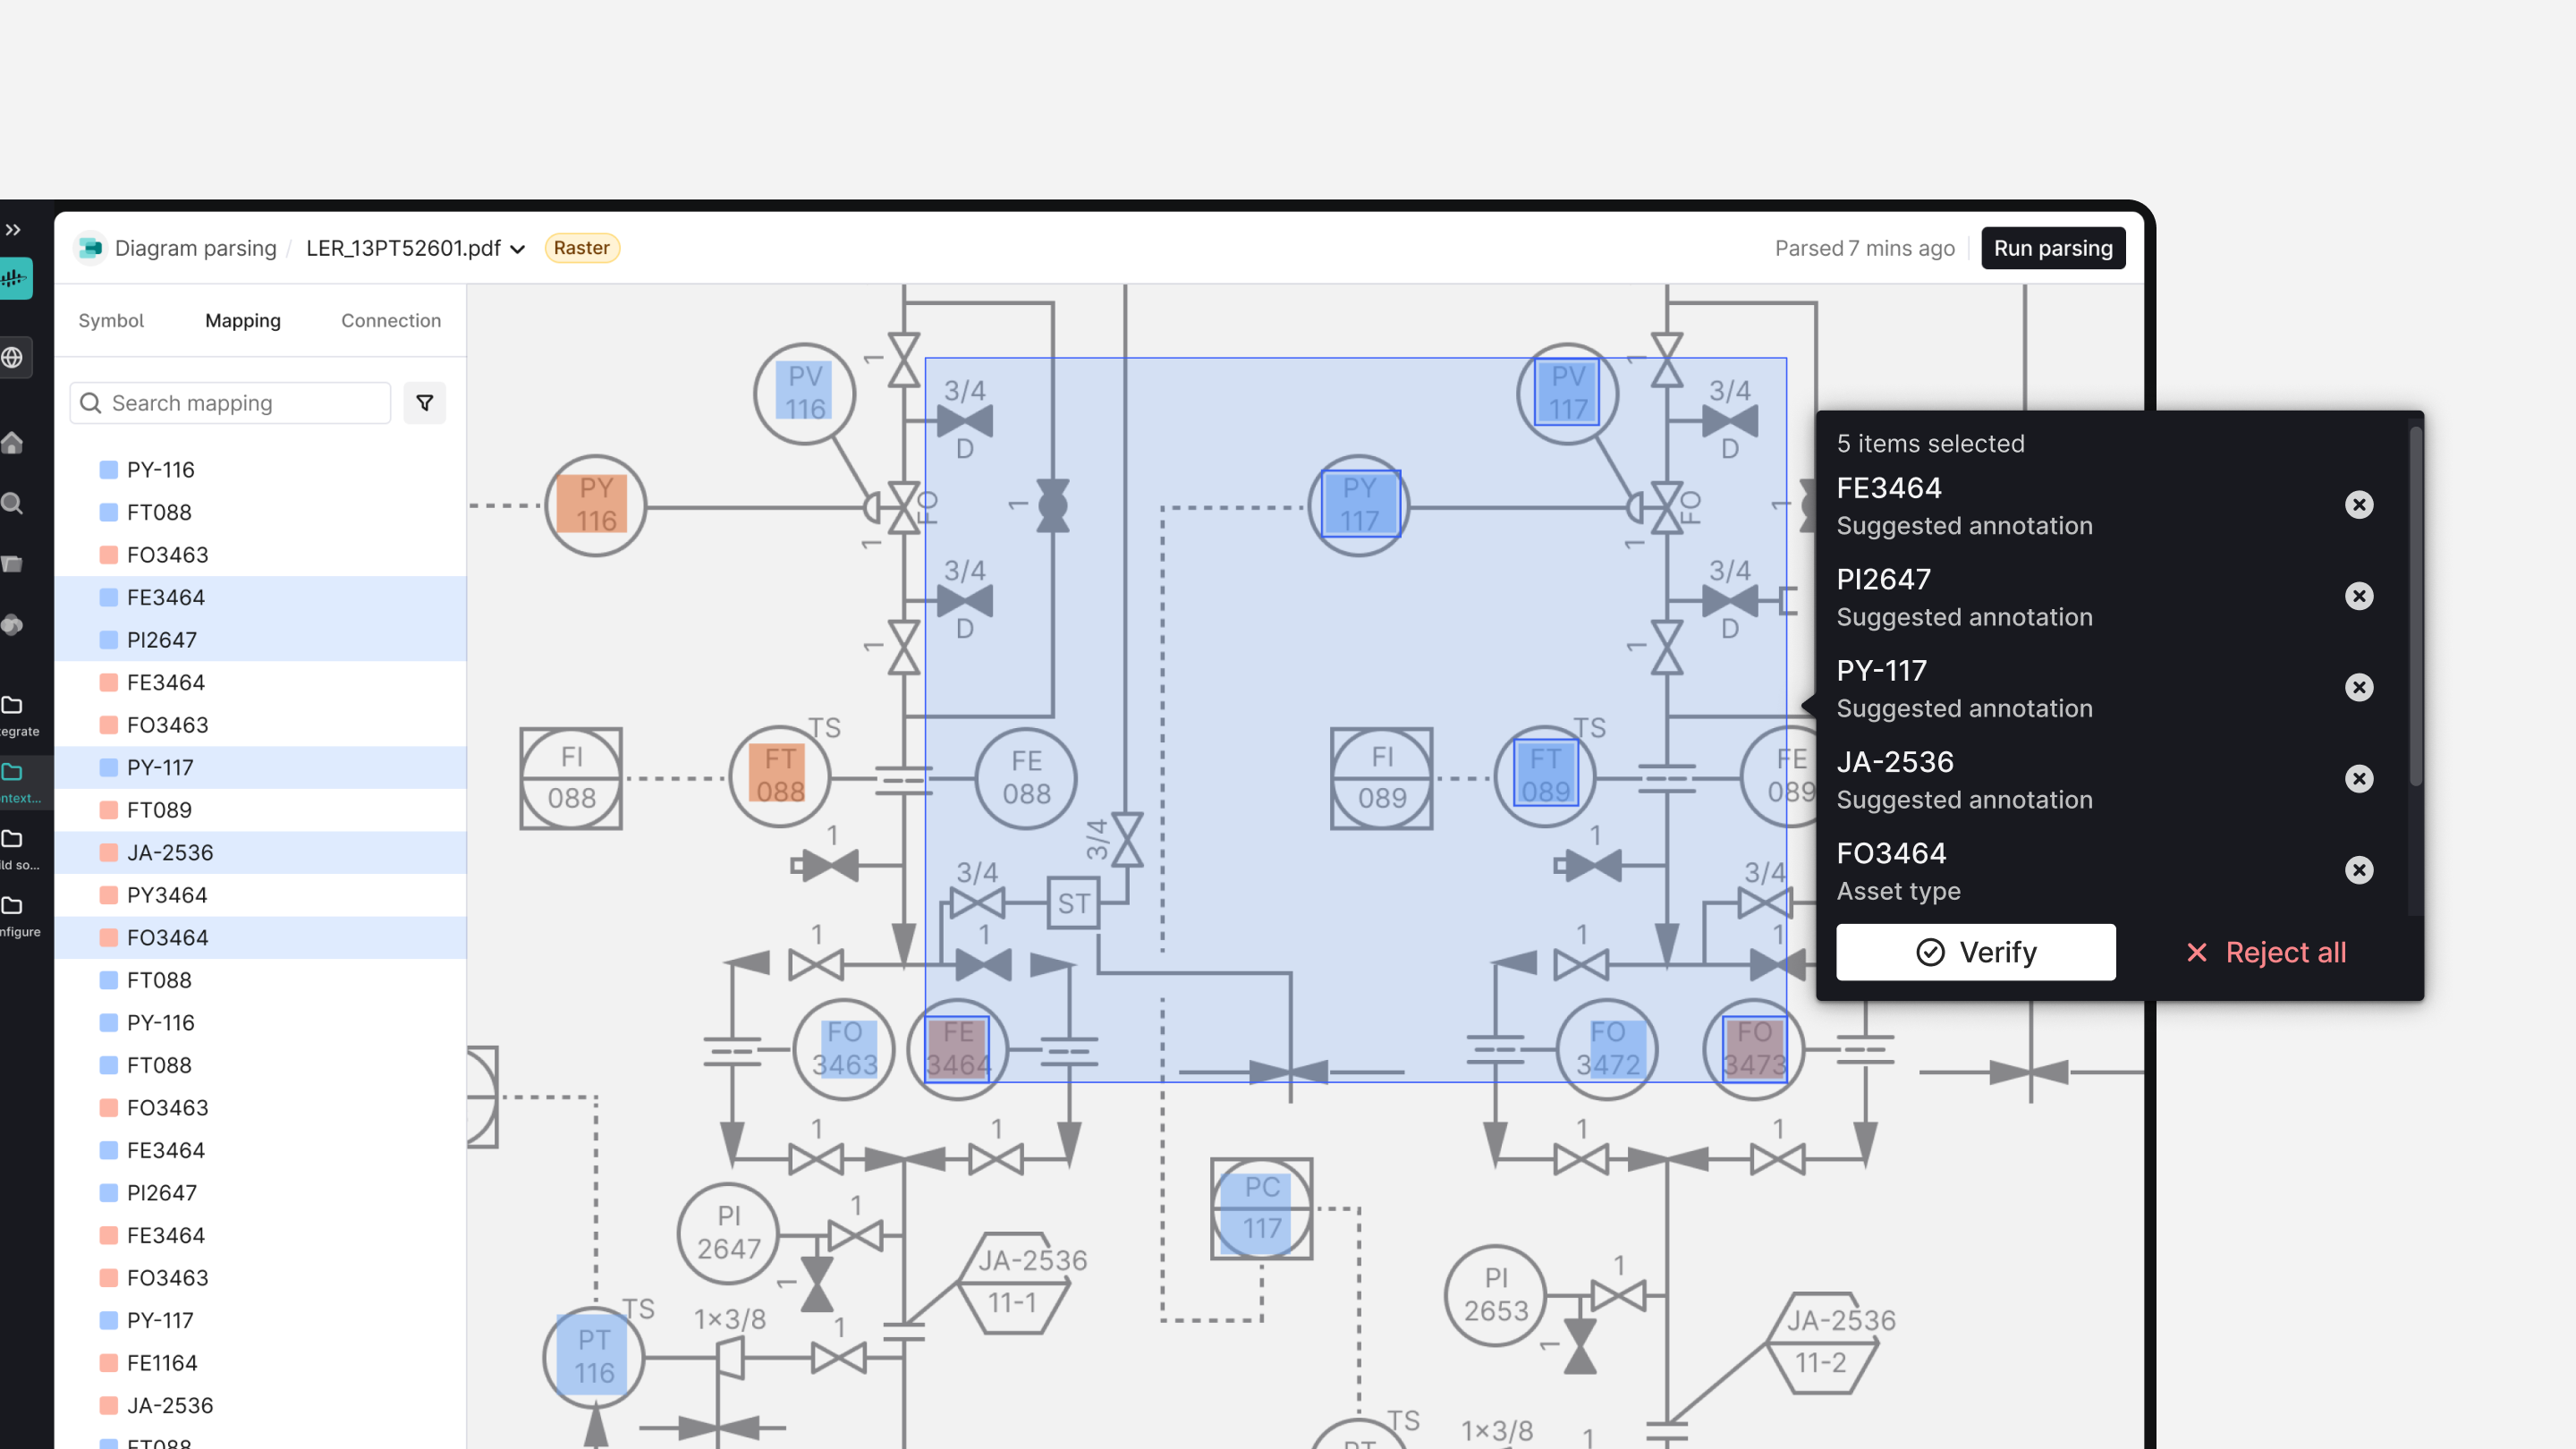Image resolution: width=2576 pixels, height=1449 pixels.
Task: Remove PI2647 from the selection with its X icon
Action: point(2358,596)
